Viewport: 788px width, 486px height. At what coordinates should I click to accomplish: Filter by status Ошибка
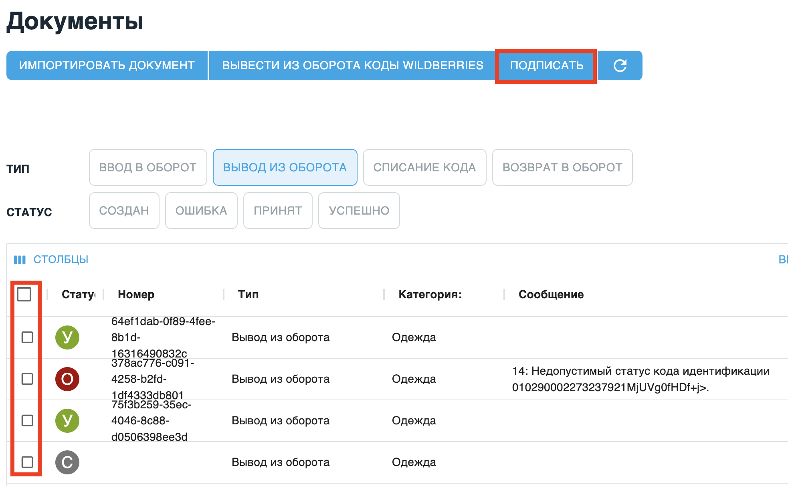201,211
